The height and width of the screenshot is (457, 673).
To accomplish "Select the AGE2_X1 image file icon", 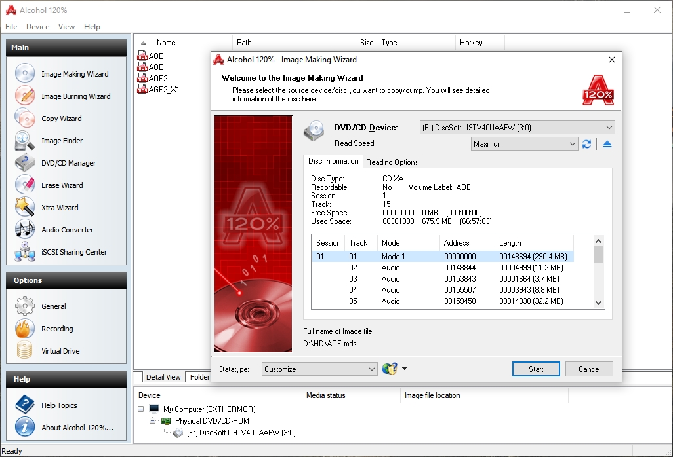I will 142,90.
